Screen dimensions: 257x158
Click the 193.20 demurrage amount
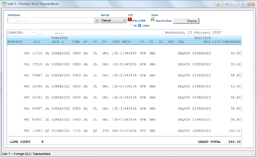coord(235,131)
